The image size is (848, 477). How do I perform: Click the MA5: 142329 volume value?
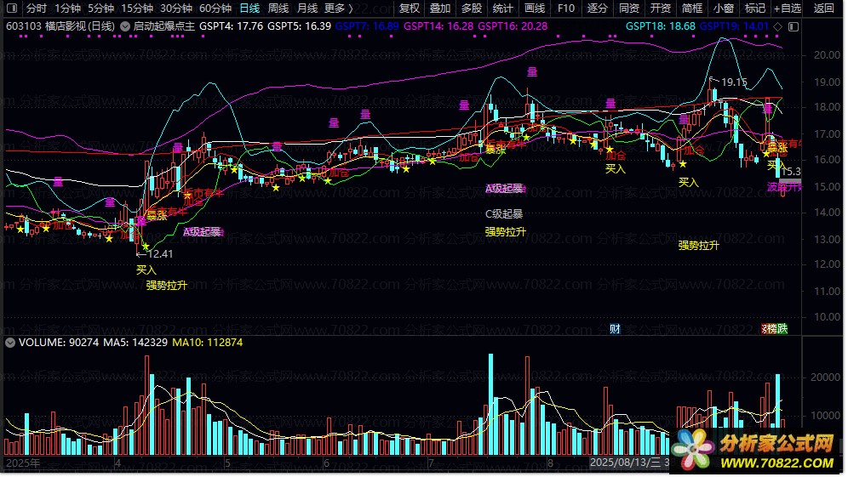click(x=135, y=343)
